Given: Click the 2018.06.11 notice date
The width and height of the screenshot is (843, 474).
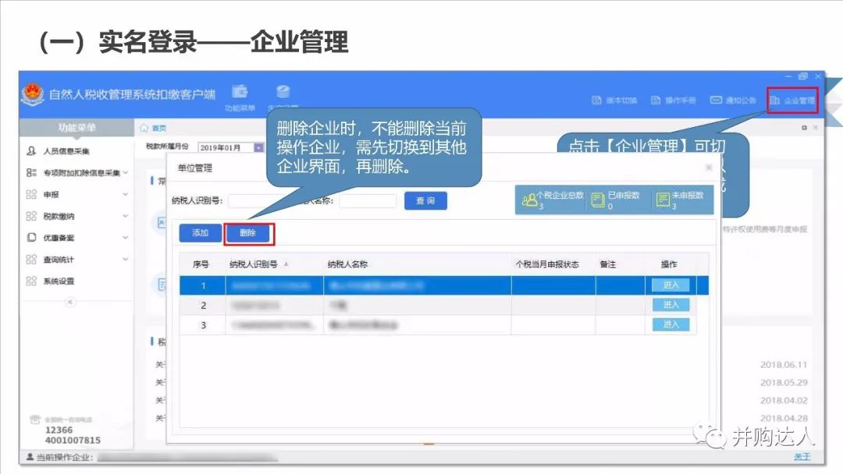Looking at the screenshot, I should coord(784,365).
